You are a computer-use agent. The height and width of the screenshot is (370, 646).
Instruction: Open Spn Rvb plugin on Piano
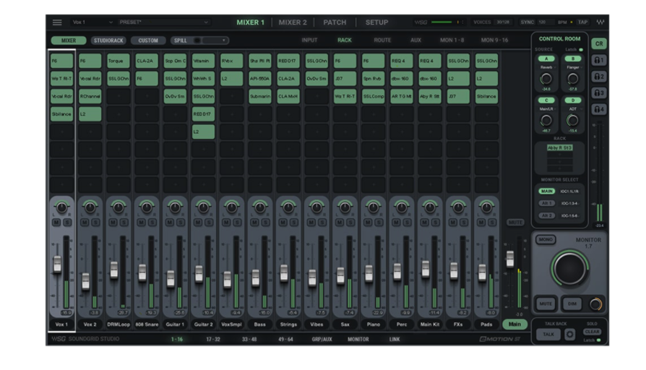[374, 78]
